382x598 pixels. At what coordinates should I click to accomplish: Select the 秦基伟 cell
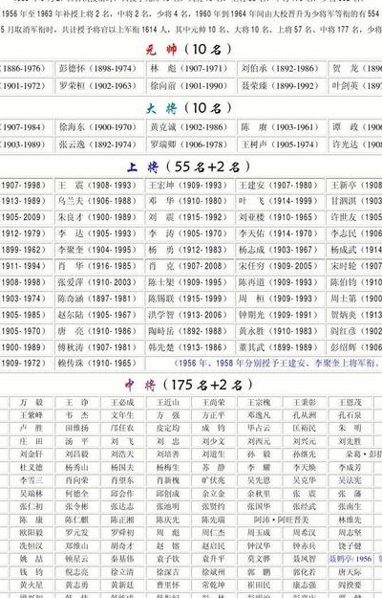(122, 559)
